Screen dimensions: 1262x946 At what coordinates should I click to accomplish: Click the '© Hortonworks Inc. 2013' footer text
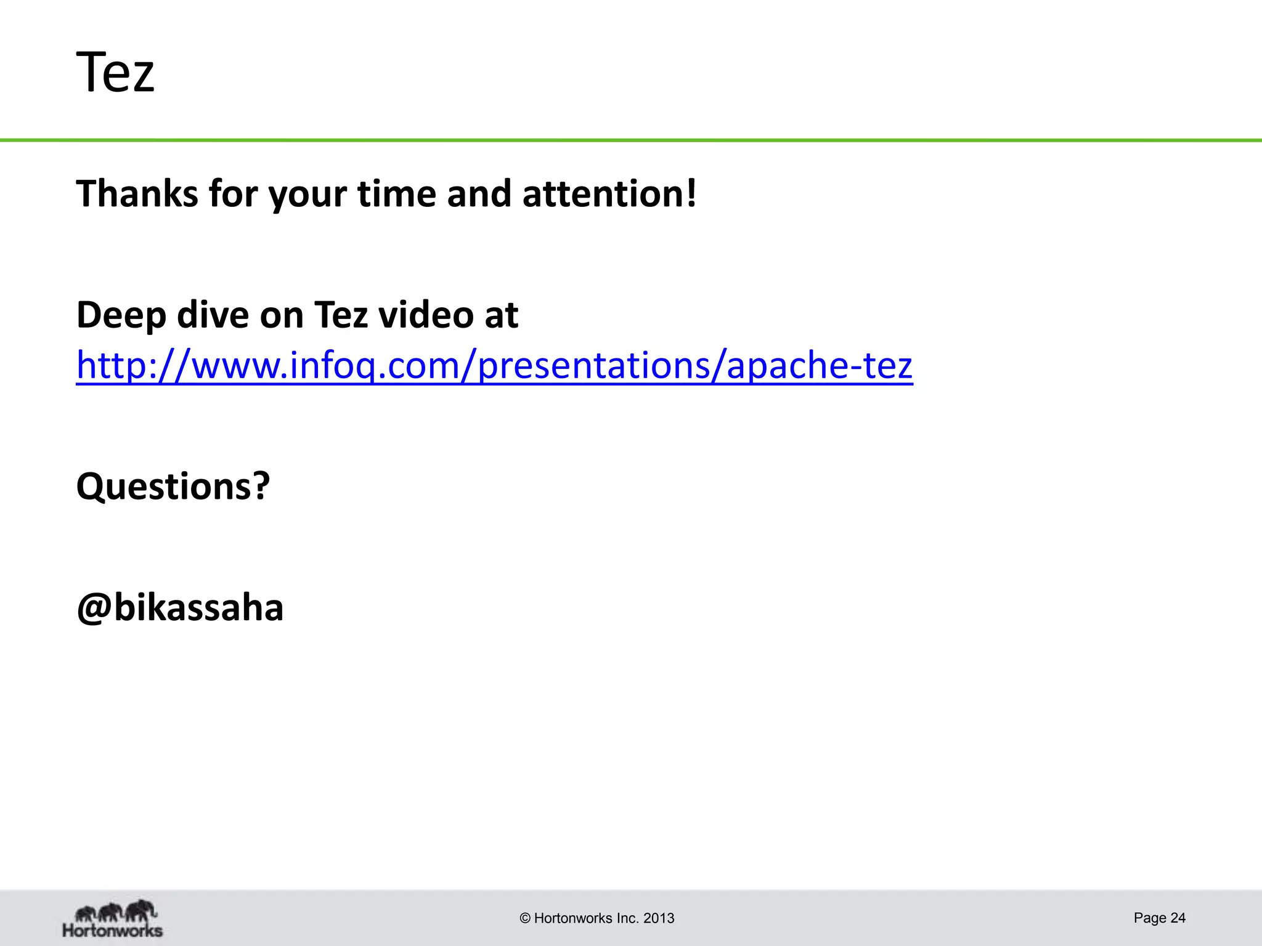(597, 918)
